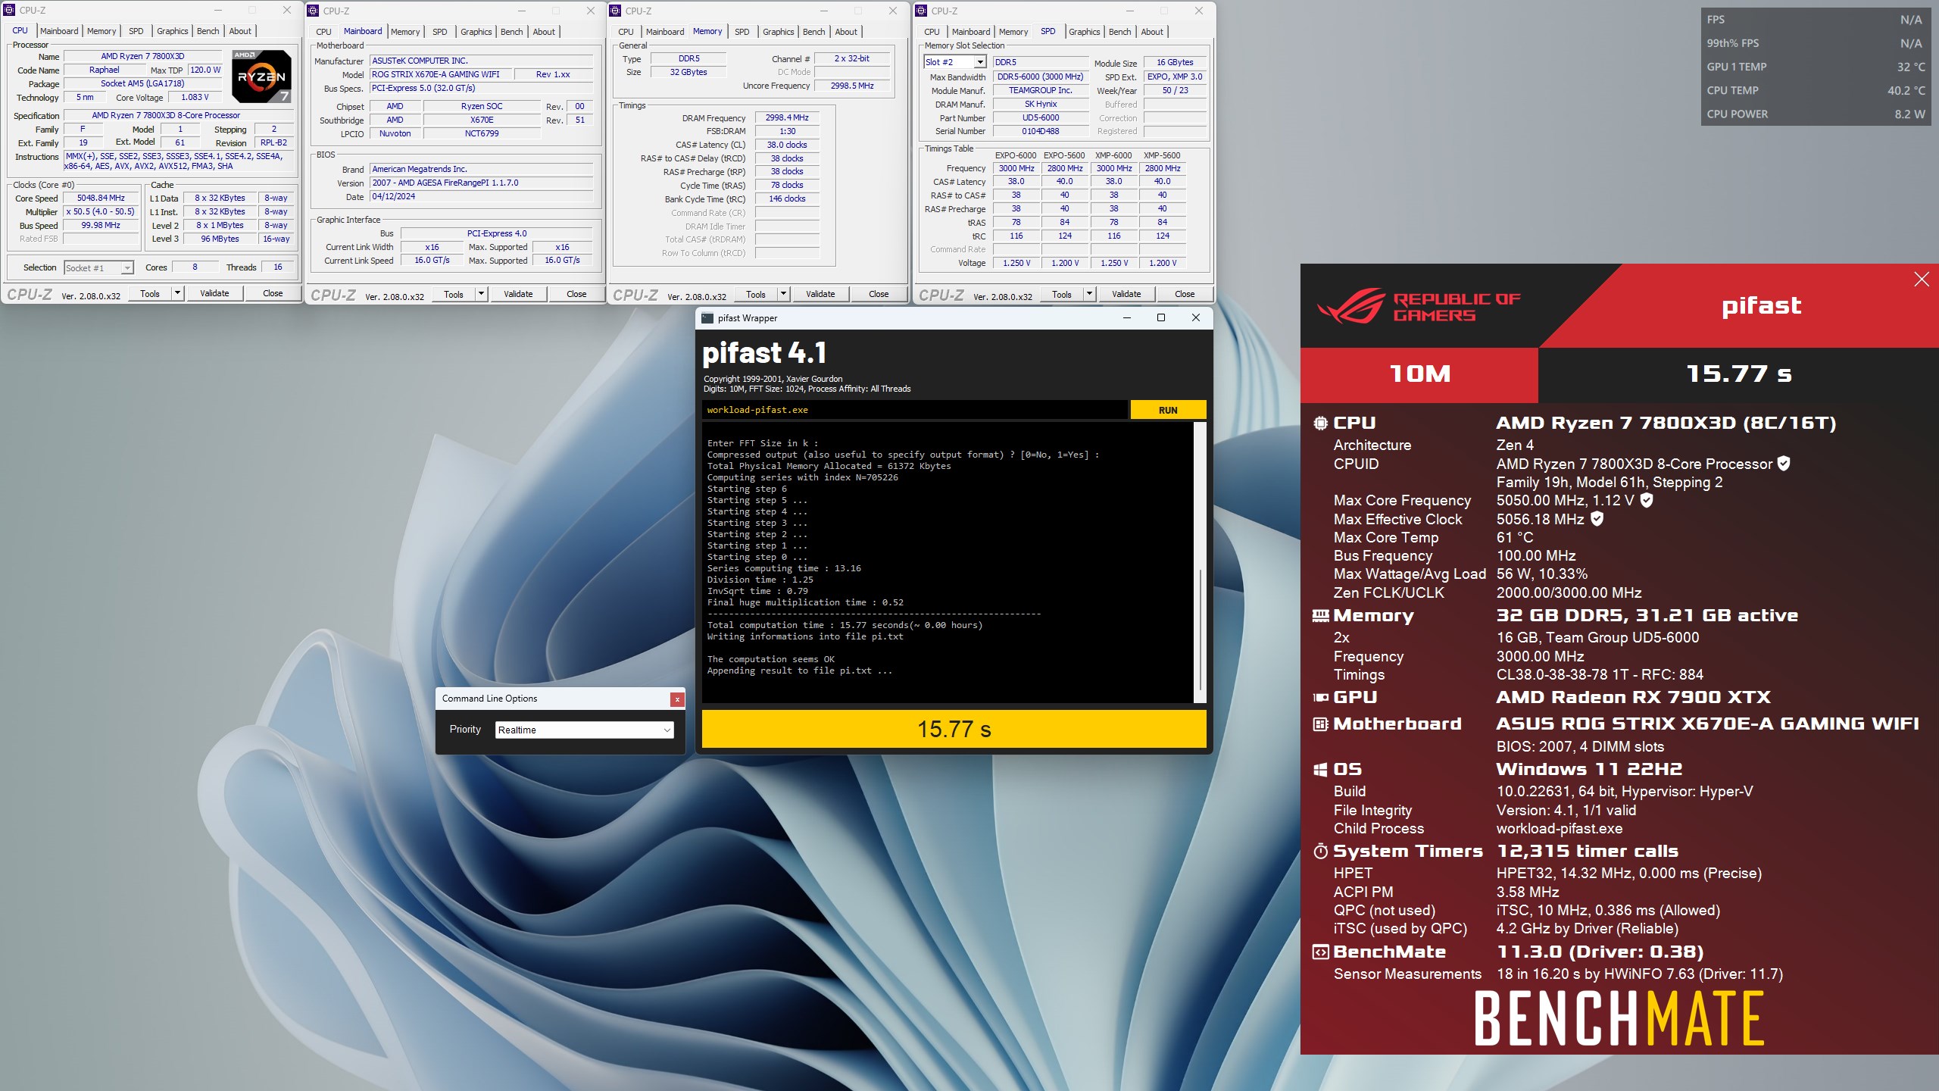
Task: Minimize the pifast Wrapper window
Action: [1127, 318]
